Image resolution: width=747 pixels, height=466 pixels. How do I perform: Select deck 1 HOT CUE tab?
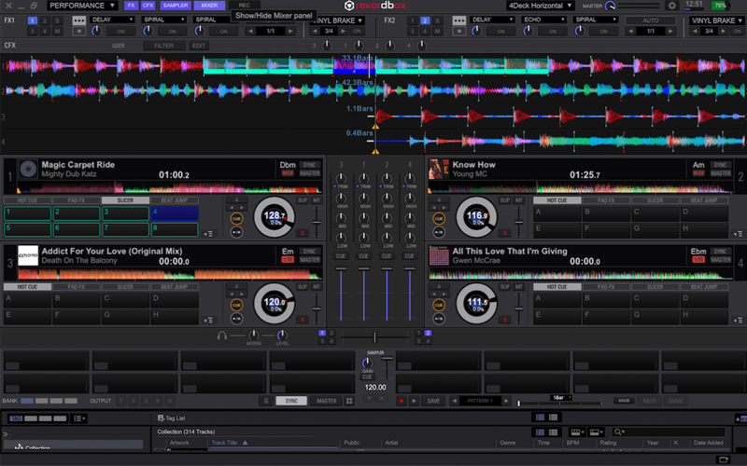point(27,200)
